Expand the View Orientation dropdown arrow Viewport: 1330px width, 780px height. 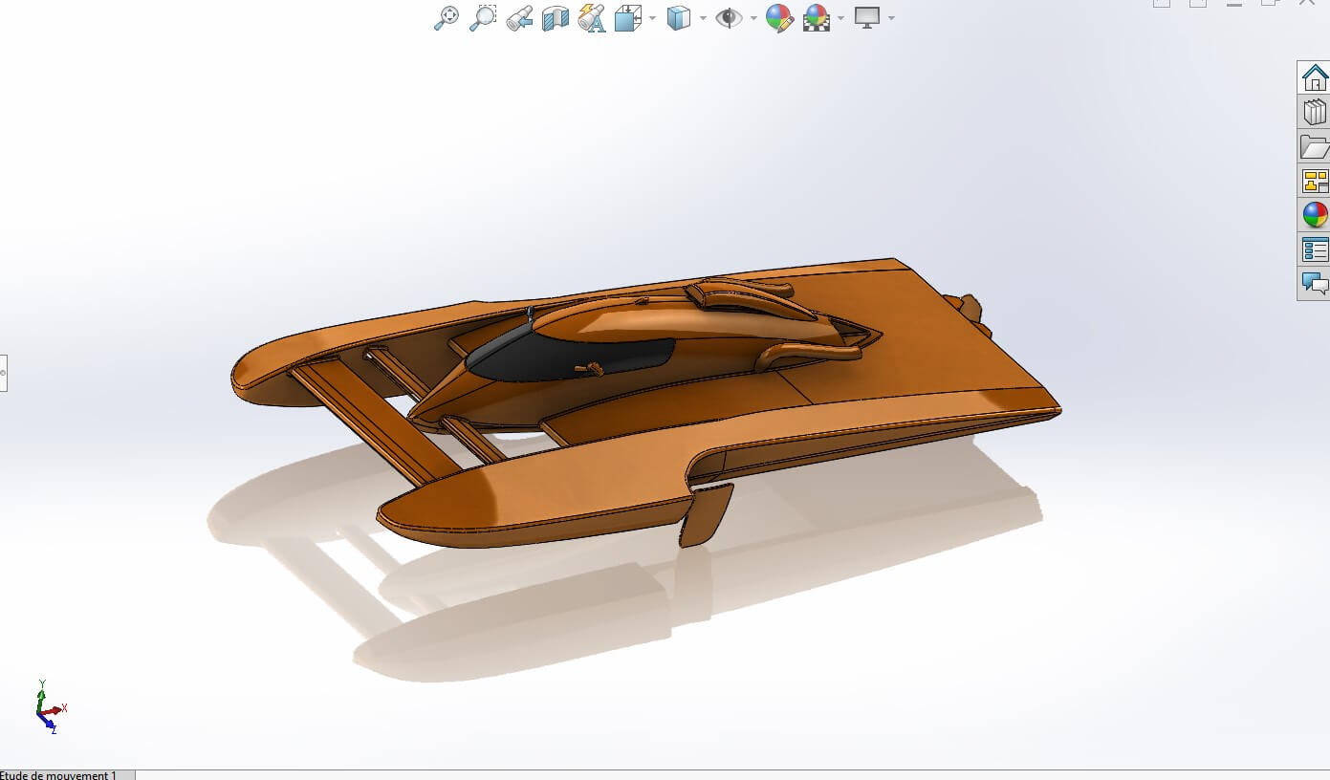tap(653, 18)
